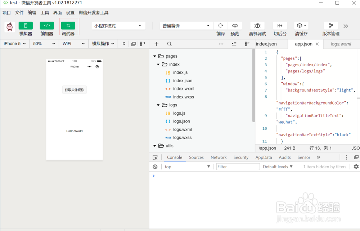Screen dimensions: 360x231
Task: Open the iPhone 5 device dropdown
Action: 15,44
